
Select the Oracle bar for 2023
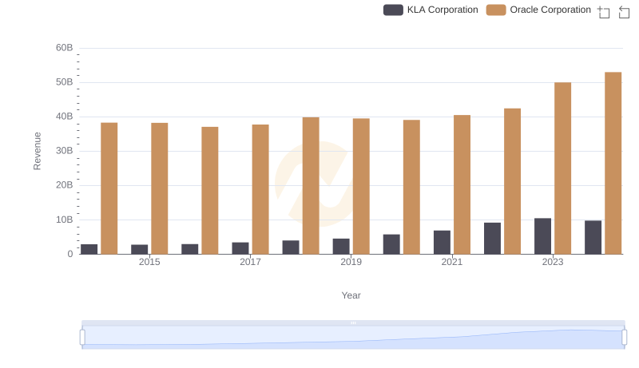tap(563, 168)
